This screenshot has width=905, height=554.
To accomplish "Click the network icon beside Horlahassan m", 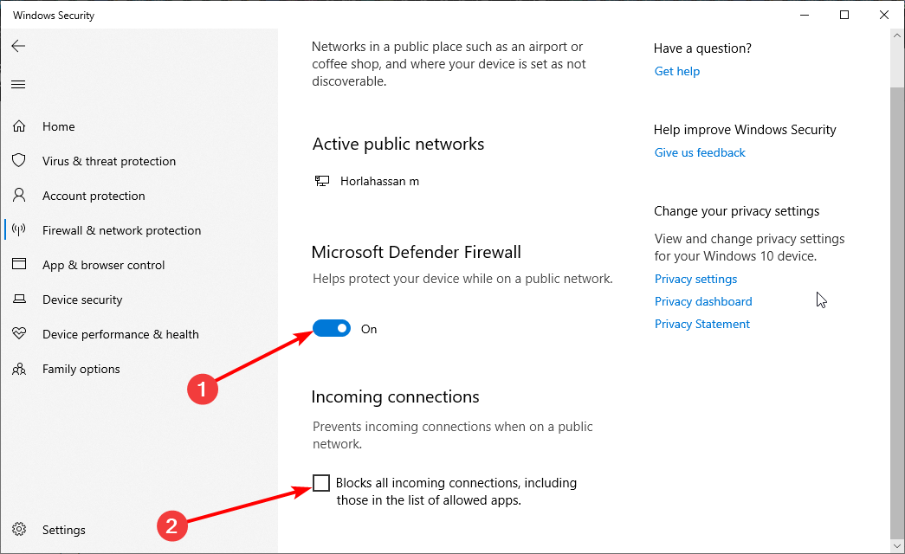I will pos(322,181).
